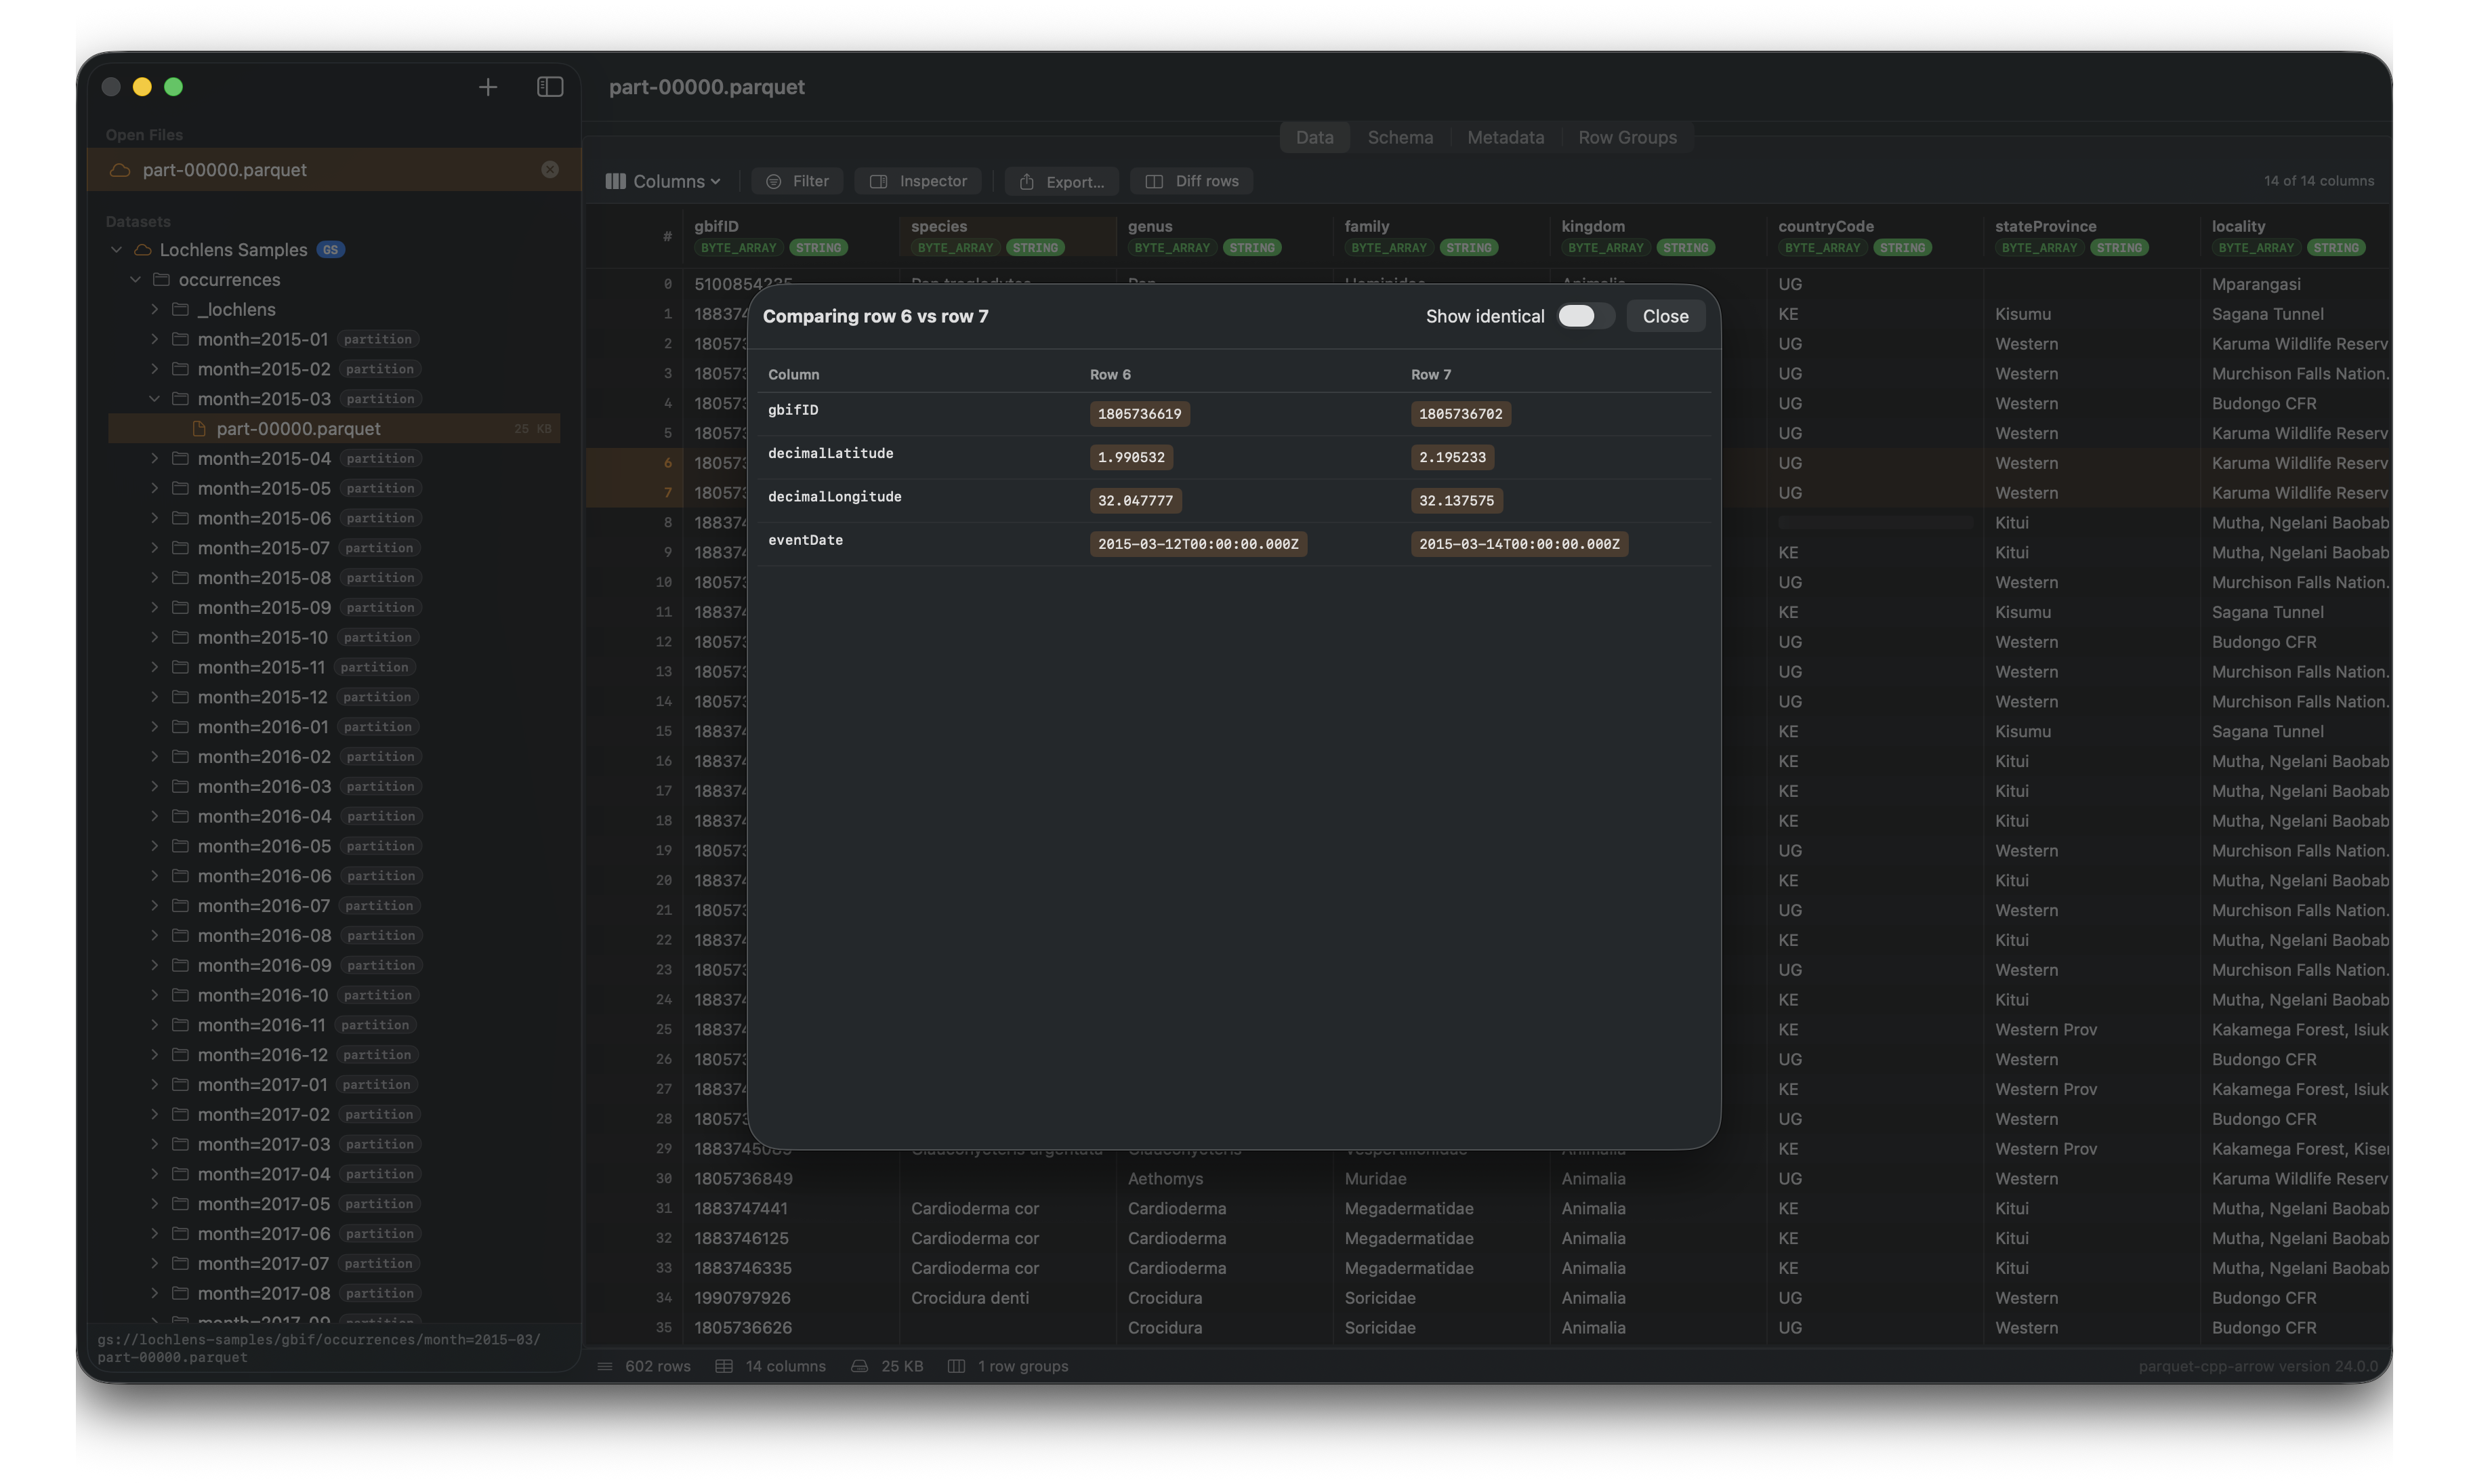Click the row groups icon in status bar

pyautogui.click(x=955, y=1367)
